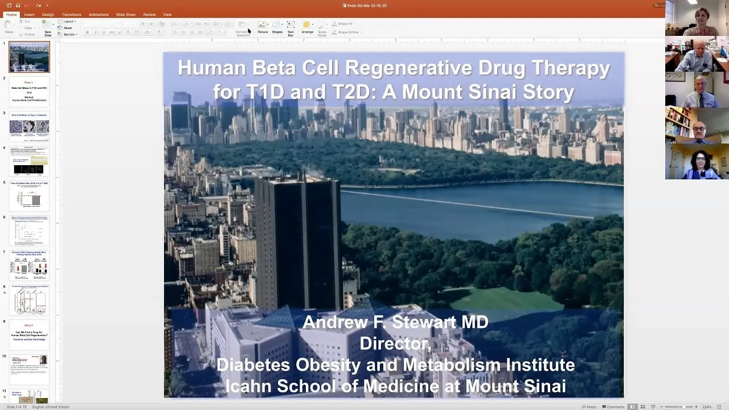The height and width of the screenshot is (410, 729).
Task: Toggle Strikethrough formatting
Action: tap(112, 32)
